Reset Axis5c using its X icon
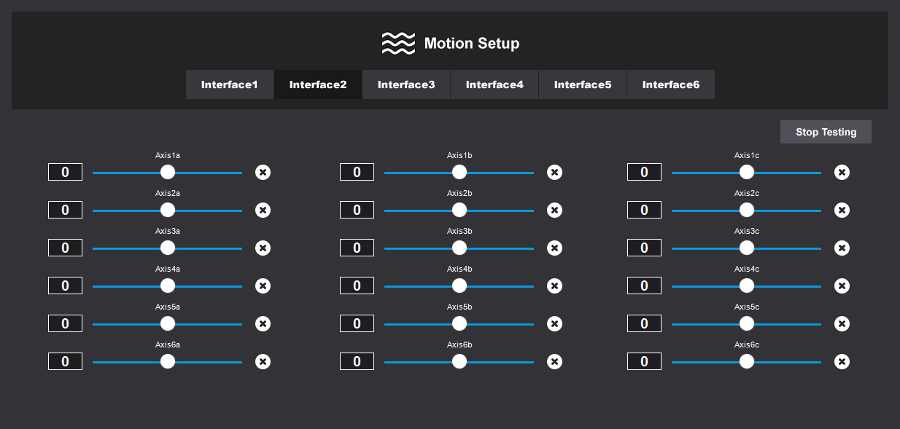This screenshot has height=429, width=900. click(x=842, y=324)
